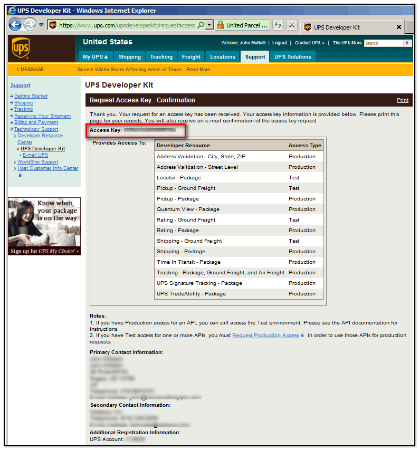Viewport: 419px width, 450px height.
Task: Open the Contact UPS dropdown menu
Action: [x=310, y=43]
